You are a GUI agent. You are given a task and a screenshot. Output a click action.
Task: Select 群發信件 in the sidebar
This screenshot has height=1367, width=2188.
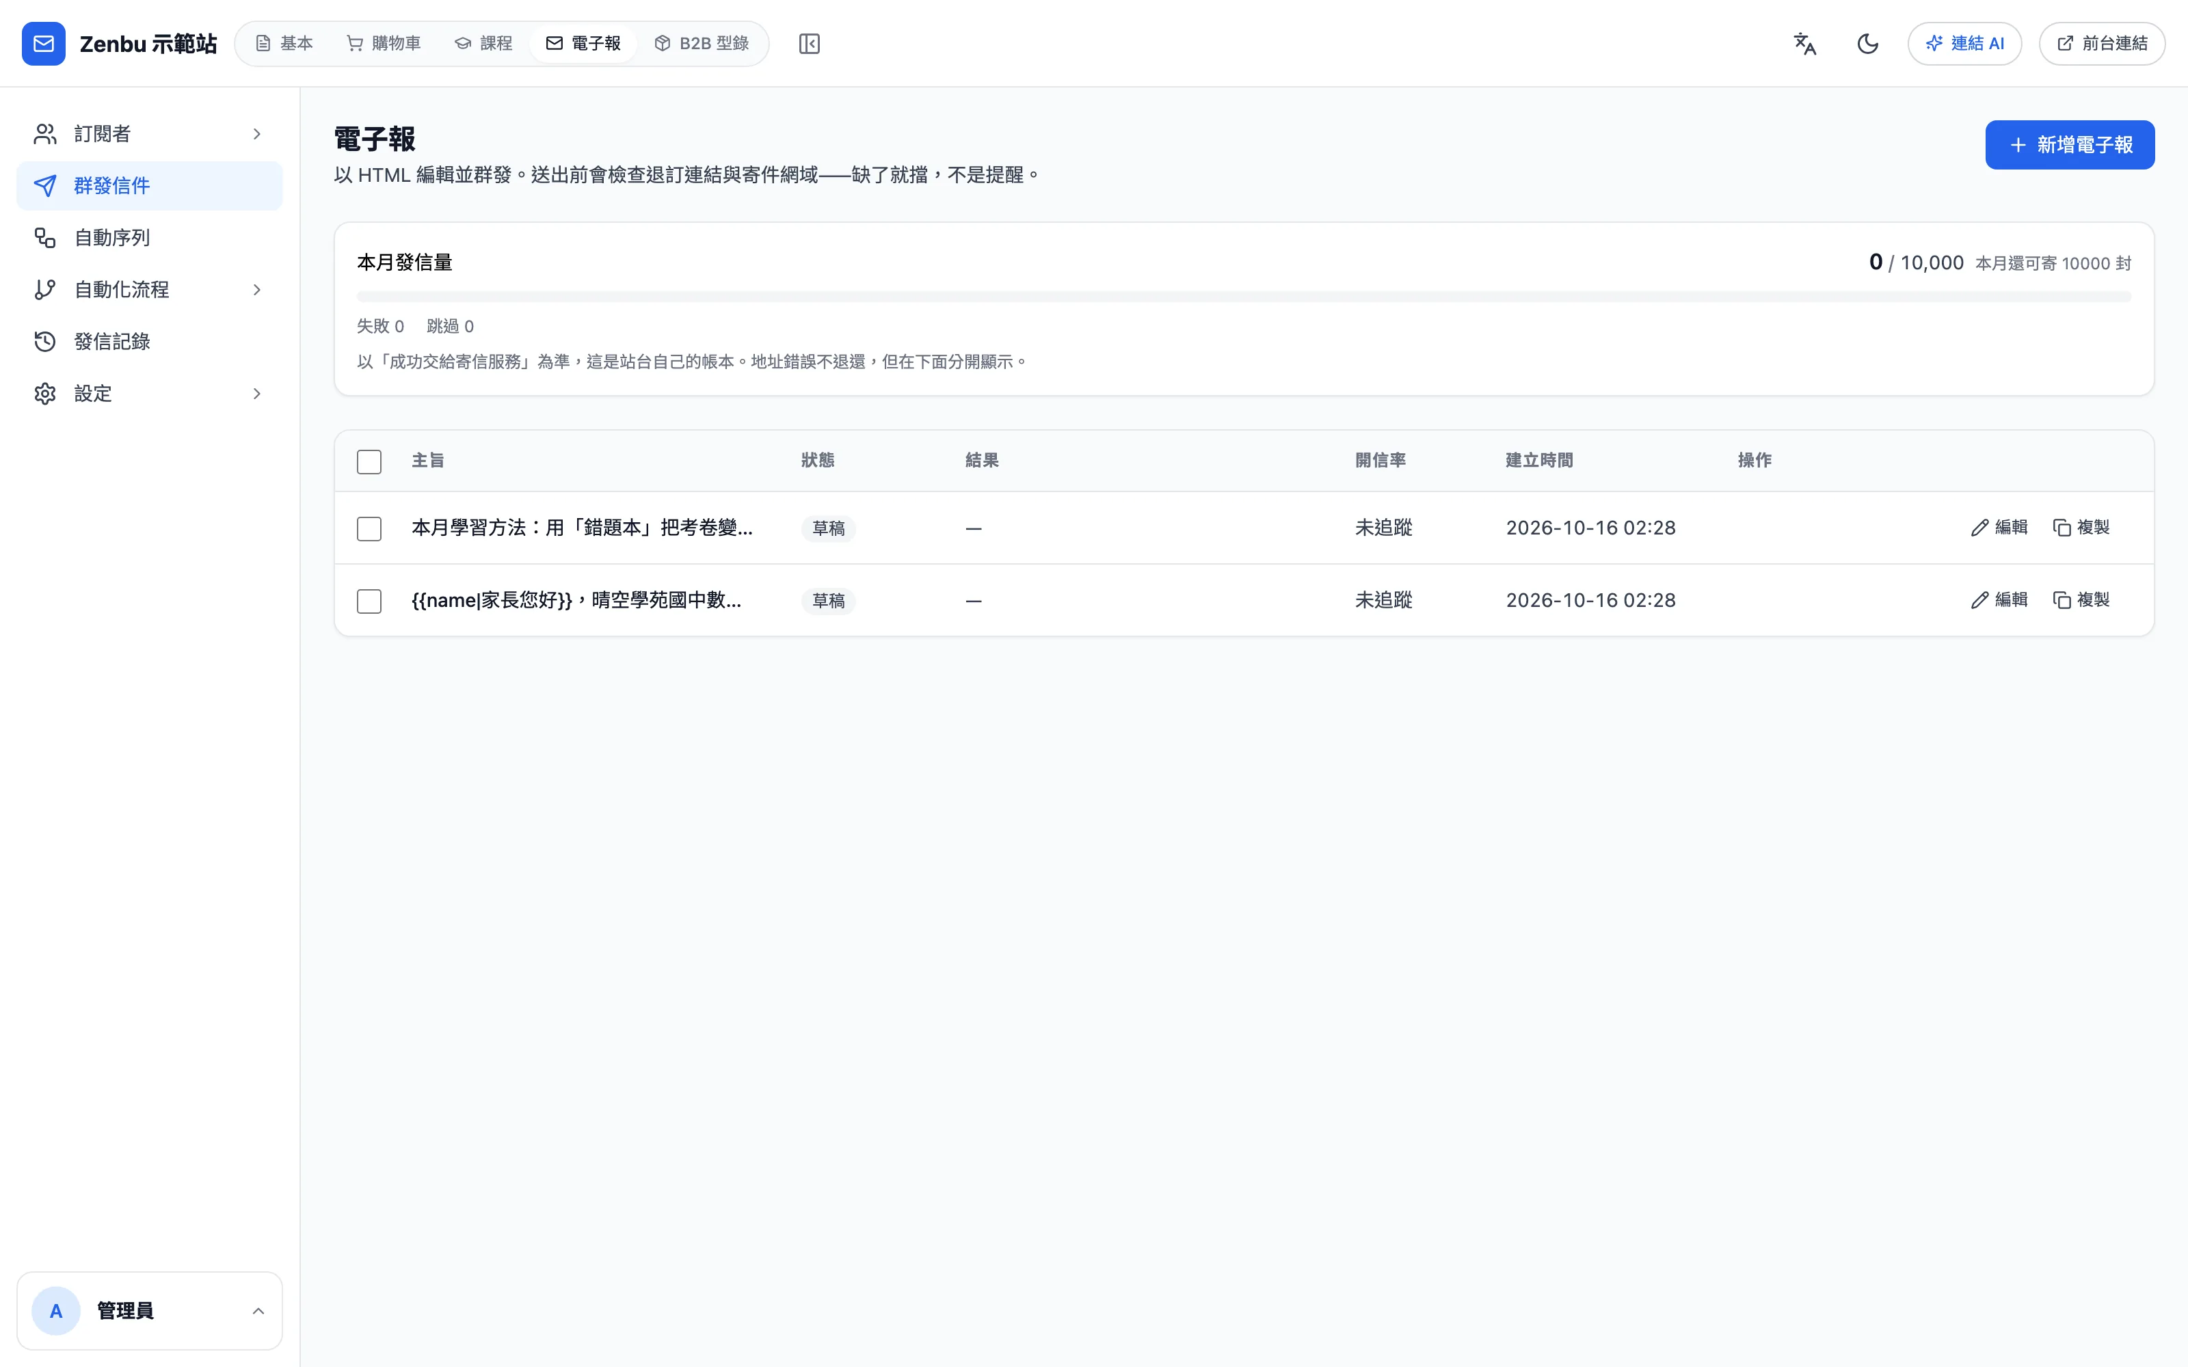pos(149,185)
